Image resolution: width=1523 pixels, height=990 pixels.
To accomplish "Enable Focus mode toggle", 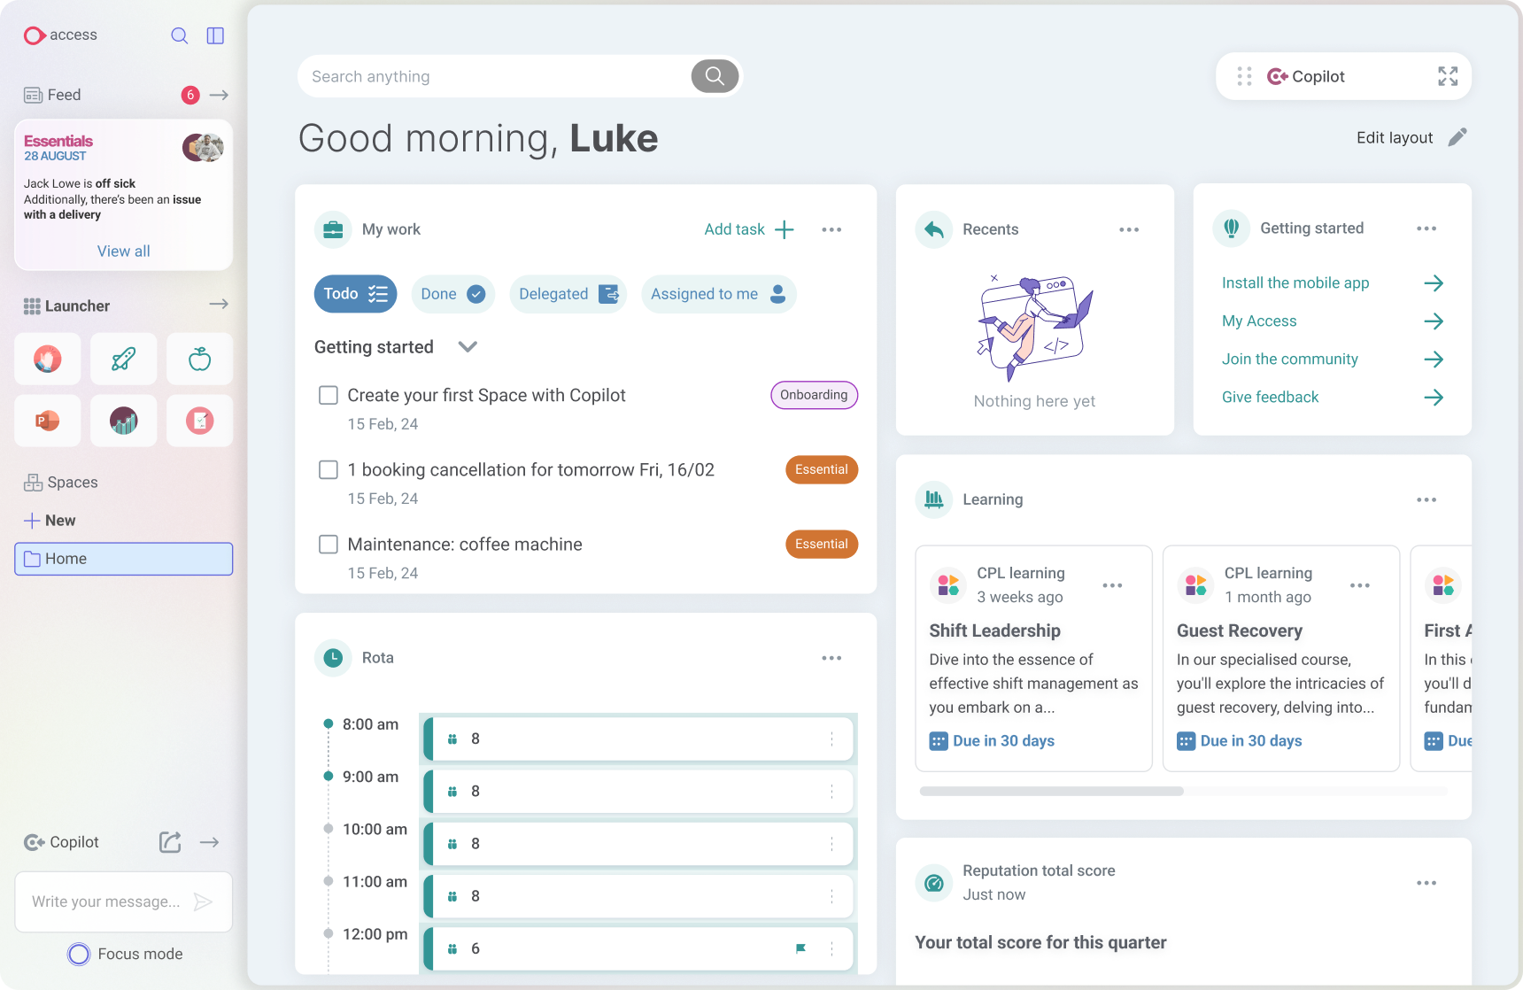I will click(79, 954).
